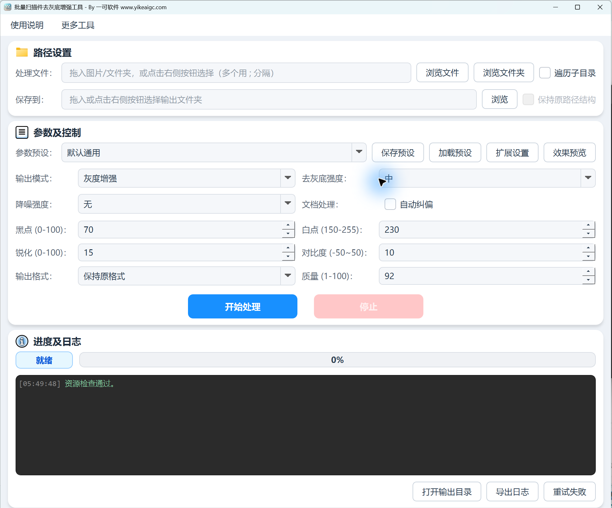Screen dimensions: 612x508
Task: Click the list icon beside 参数及控制
Action: 22,132
